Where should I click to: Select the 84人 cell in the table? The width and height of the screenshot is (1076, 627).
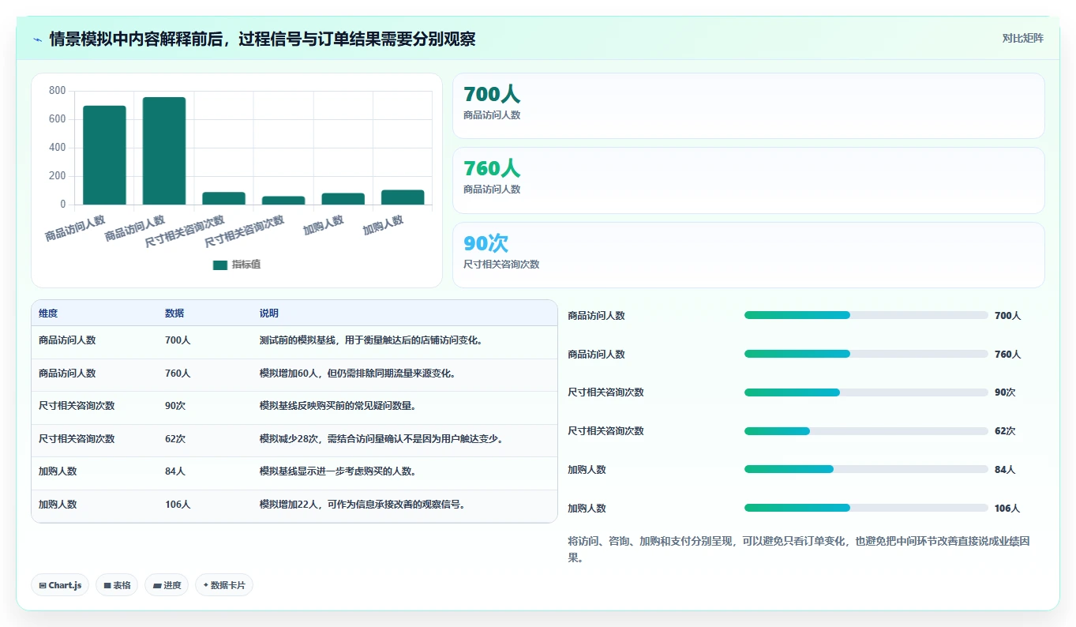click(x=175, y=471)
